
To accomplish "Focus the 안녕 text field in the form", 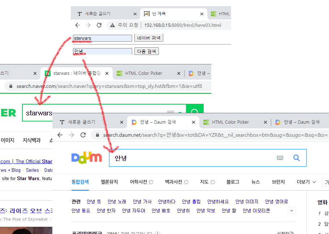I will tap(103, 51).
